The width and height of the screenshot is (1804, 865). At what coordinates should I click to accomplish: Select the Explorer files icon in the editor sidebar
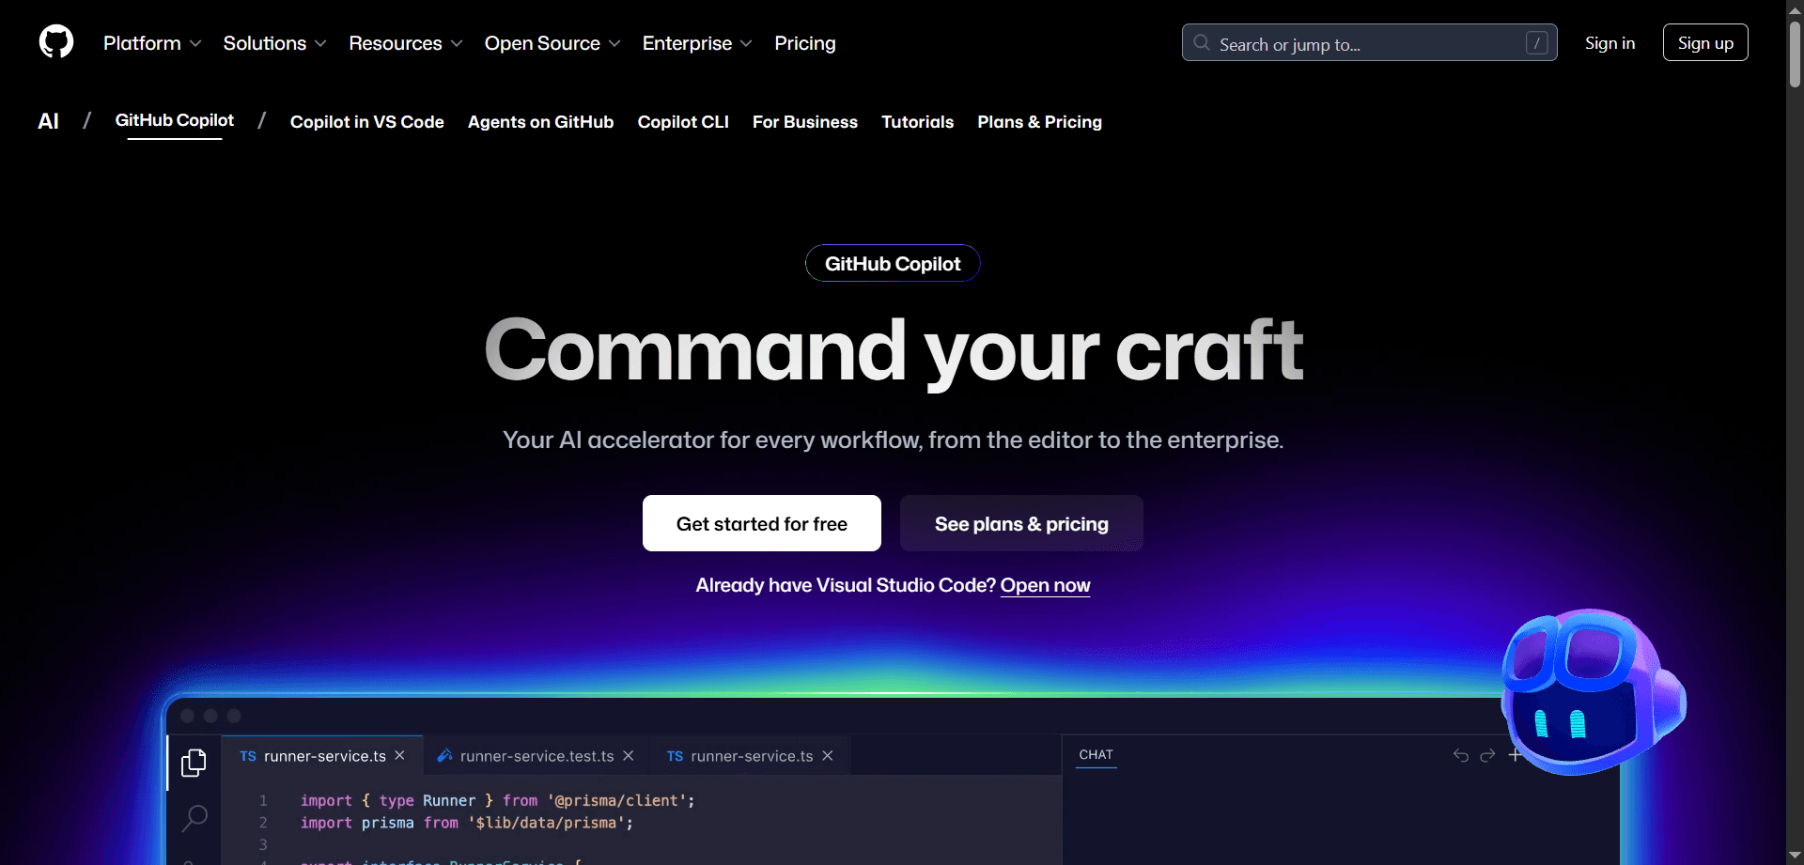point(194,763)
